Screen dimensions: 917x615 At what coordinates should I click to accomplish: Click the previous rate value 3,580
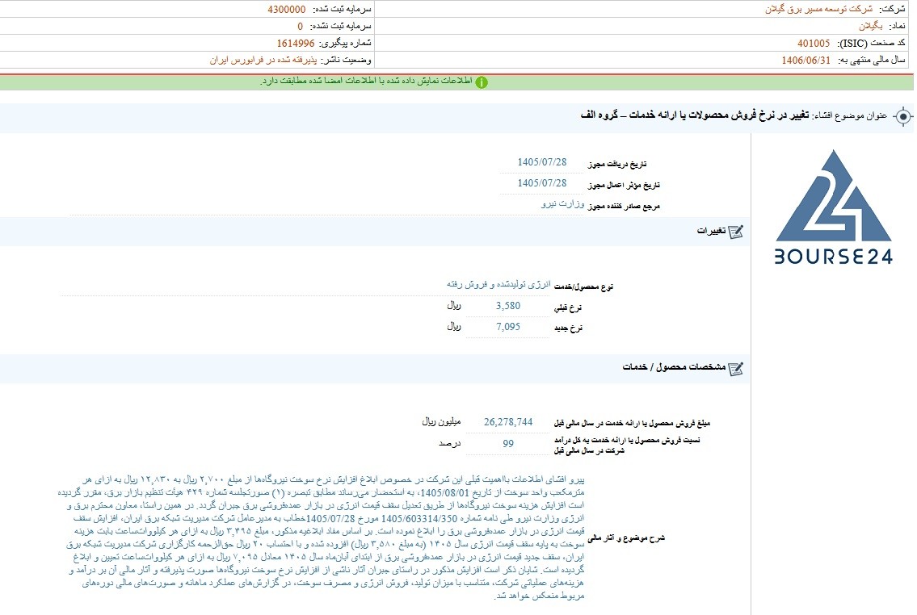click(x=507, y=306)
